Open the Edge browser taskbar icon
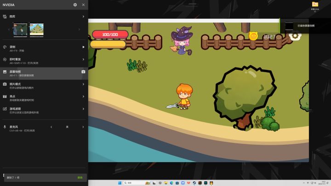Viewport: 331px width, 186px height. coord(171,183)
